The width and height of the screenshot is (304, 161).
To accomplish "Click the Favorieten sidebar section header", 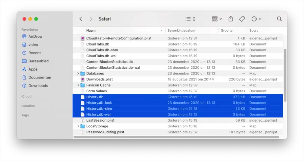I will tap(30, 30).
